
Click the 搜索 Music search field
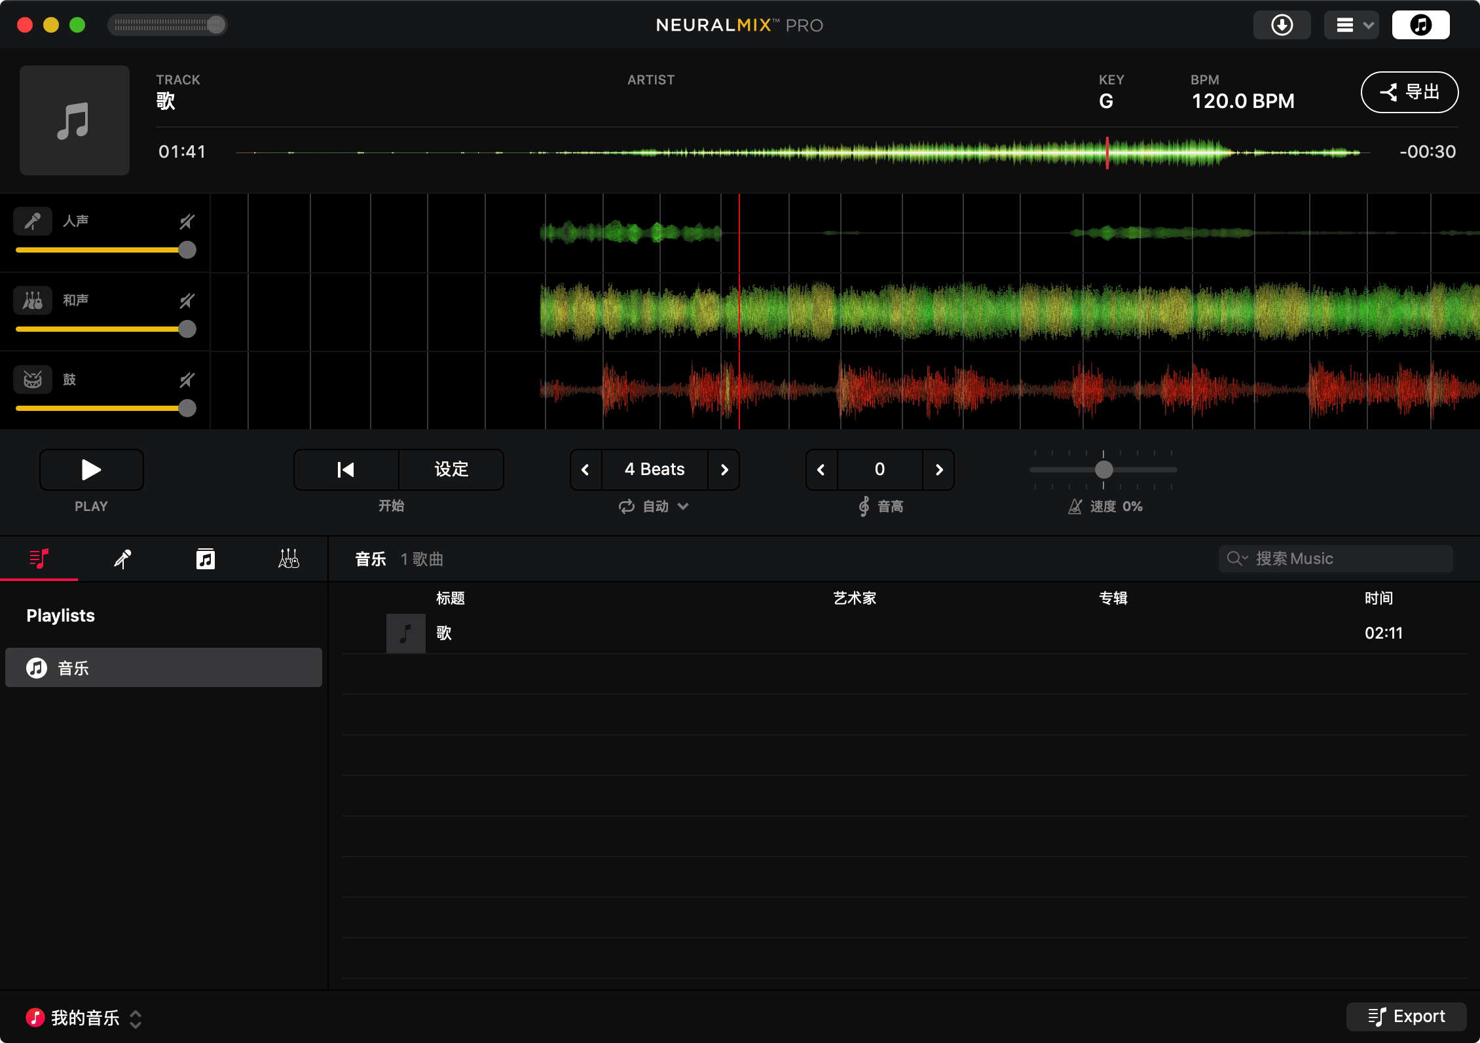click(x=1336, y=559)
